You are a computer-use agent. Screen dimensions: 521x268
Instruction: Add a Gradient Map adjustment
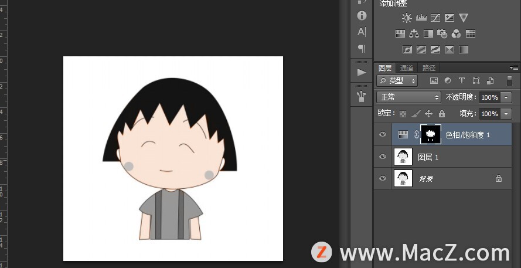(x=464, y=49)
